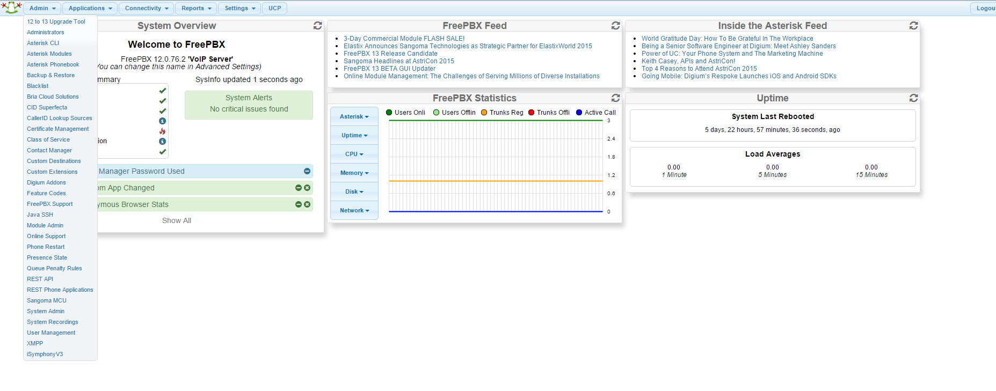The width and height of the screenshot is (996, 391).
Task: Toggle Active Calls legend series
Action: pos(596,113)
